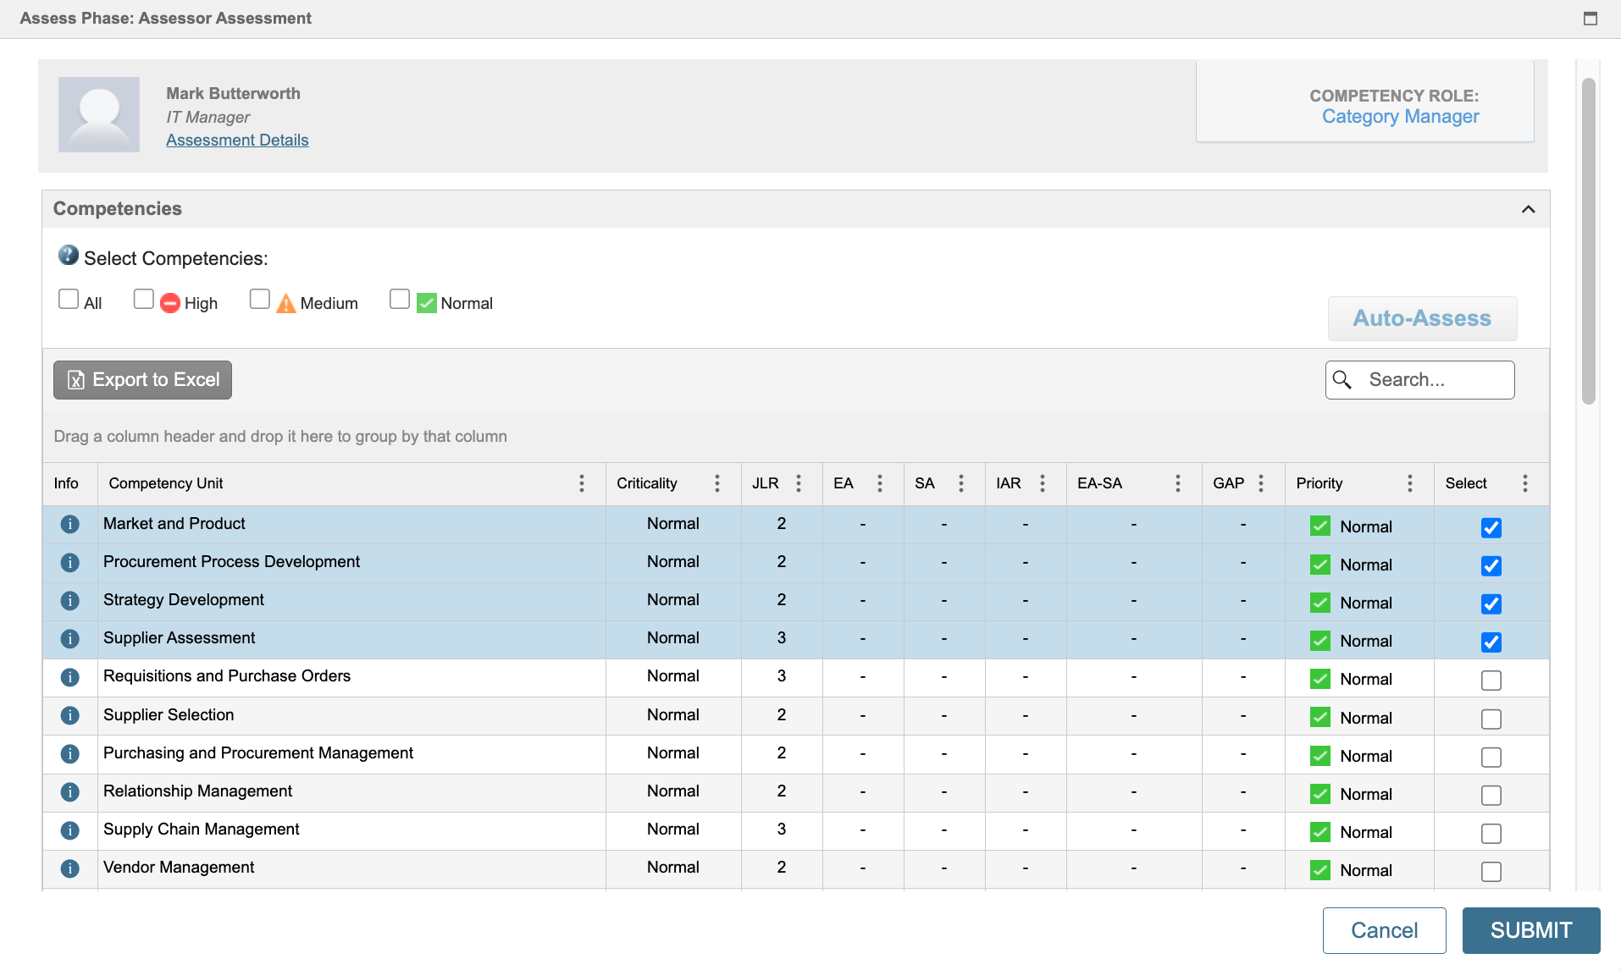1621x970 pixels.
Task: Collapse the Competencies panel
Action: pos(1528,208)
